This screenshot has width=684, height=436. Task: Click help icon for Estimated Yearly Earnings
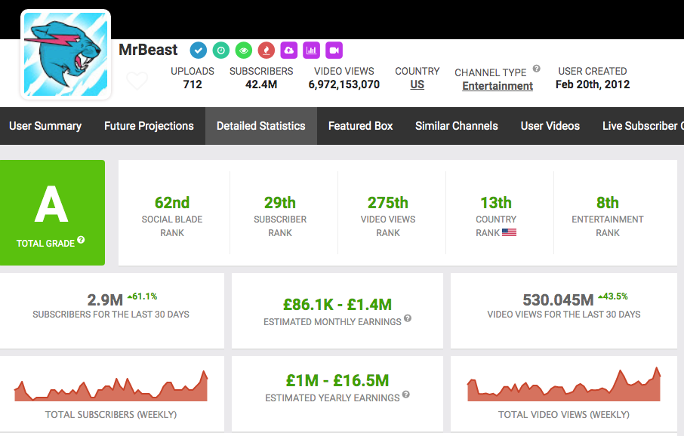[x=406, y=395]
